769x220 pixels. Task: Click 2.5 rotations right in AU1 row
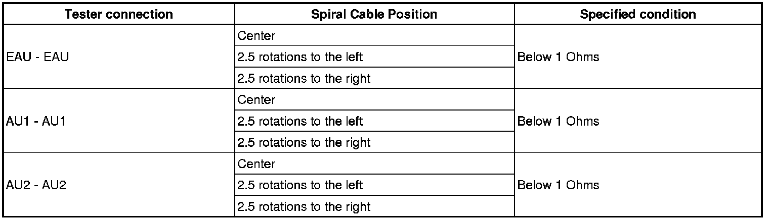point(304,142)
